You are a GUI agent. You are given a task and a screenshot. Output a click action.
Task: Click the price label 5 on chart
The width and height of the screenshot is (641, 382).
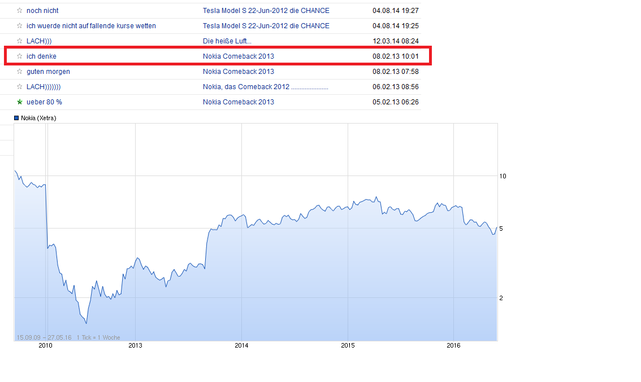point(501,229)
